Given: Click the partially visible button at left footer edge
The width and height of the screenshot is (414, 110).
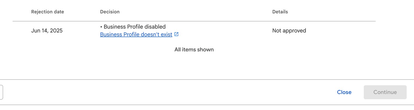Looking at the screenshot, I should tap(1, 92).
